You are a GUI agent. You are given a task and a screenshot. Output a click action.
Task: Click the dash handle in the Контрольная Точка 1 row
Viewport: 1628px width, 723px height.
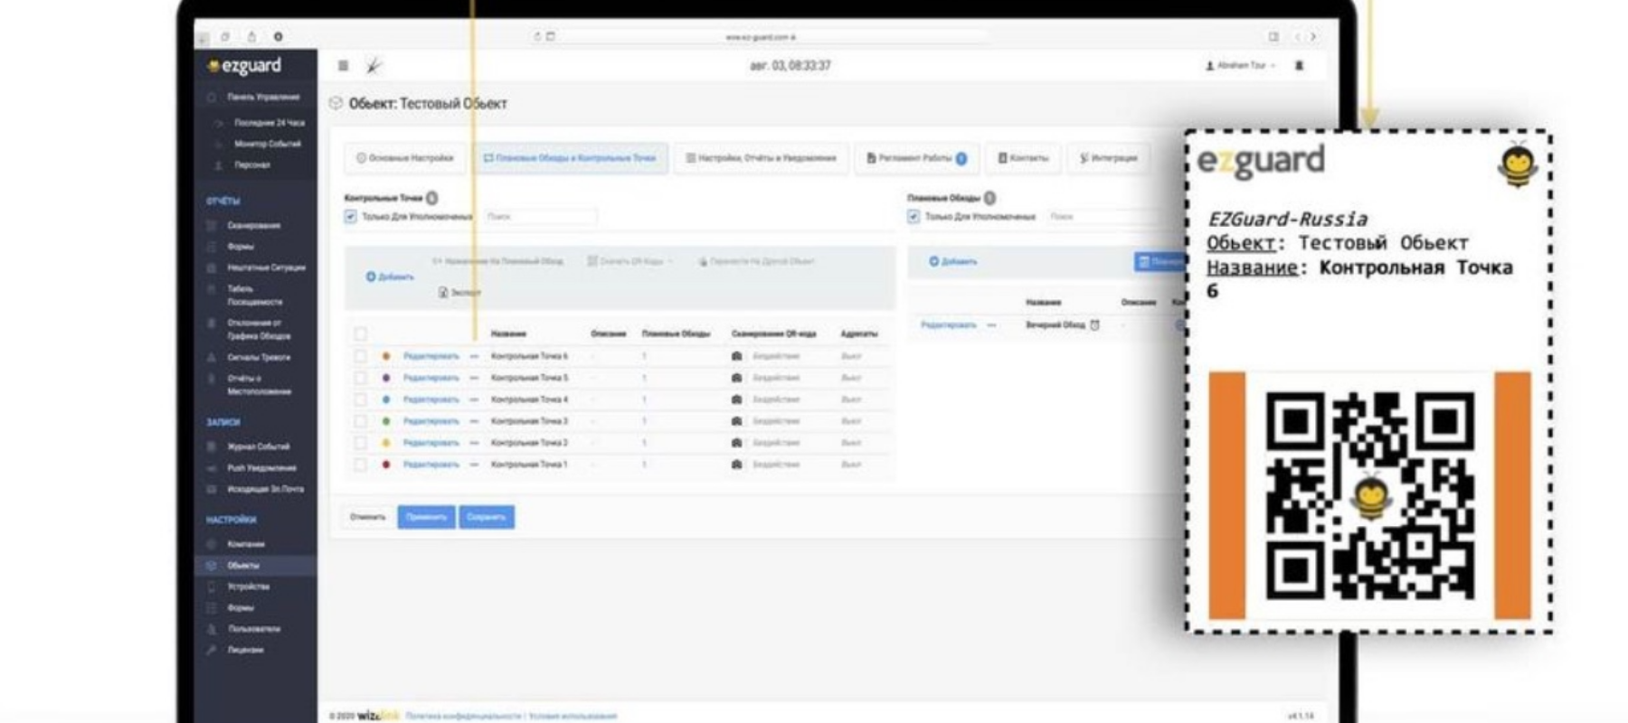(474, 465)
